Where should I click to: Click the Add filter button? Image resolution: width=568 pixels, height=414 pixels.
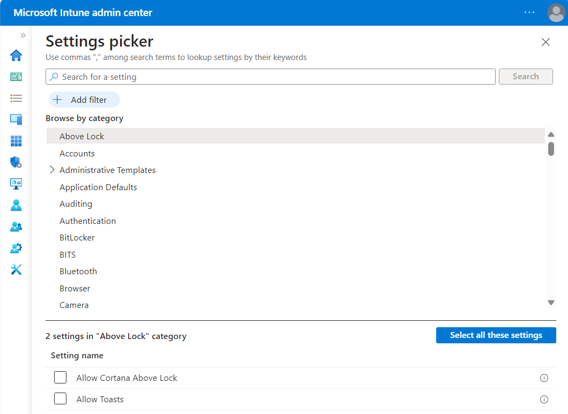coord(84,100)
